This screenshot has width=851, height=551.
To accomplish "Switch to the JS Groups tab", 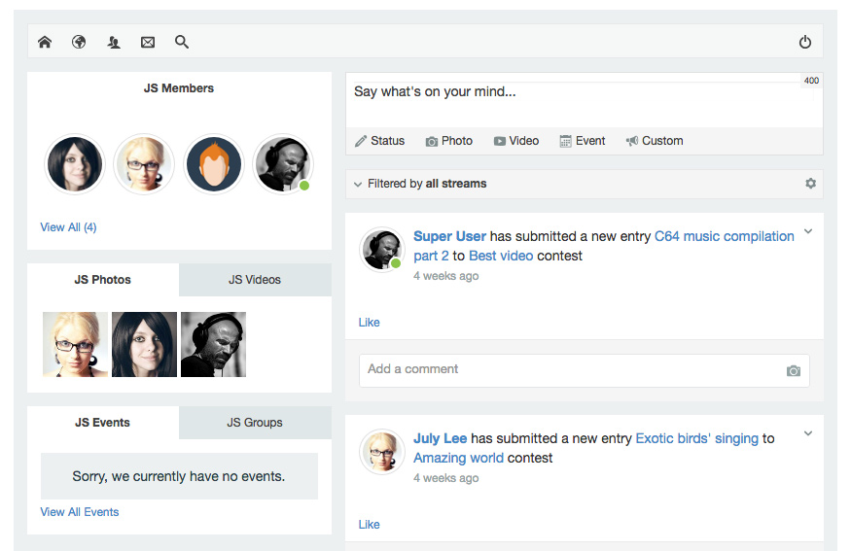I will (255, 423).
